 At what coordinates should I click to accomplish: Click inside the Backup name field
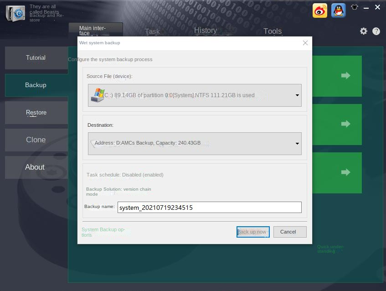210,207
